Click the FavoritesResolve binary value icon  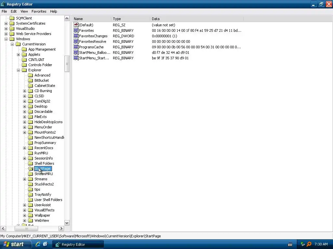tap(76, 41)
